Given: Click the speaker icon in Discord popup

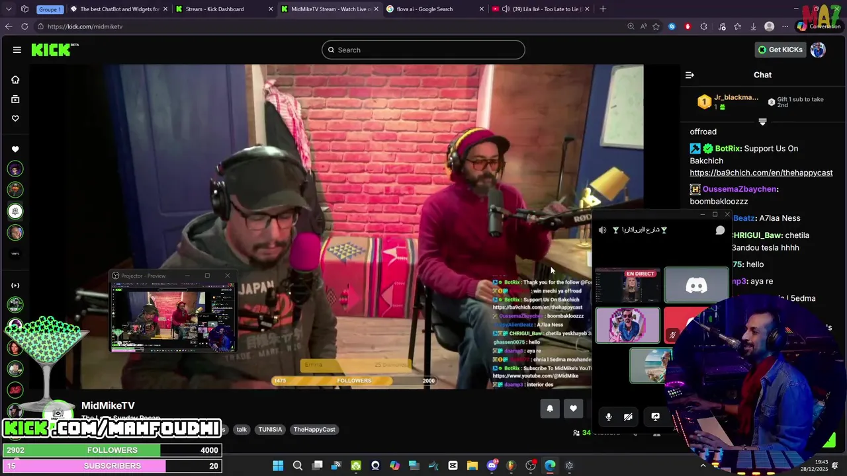Looking at the screenshot, I should (x=602, y=230).
